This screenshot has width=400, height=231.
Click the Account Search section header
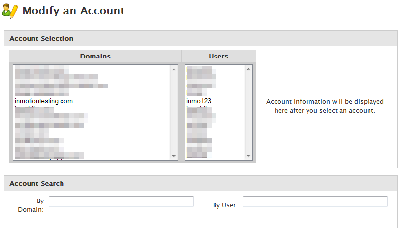point(37,183)
